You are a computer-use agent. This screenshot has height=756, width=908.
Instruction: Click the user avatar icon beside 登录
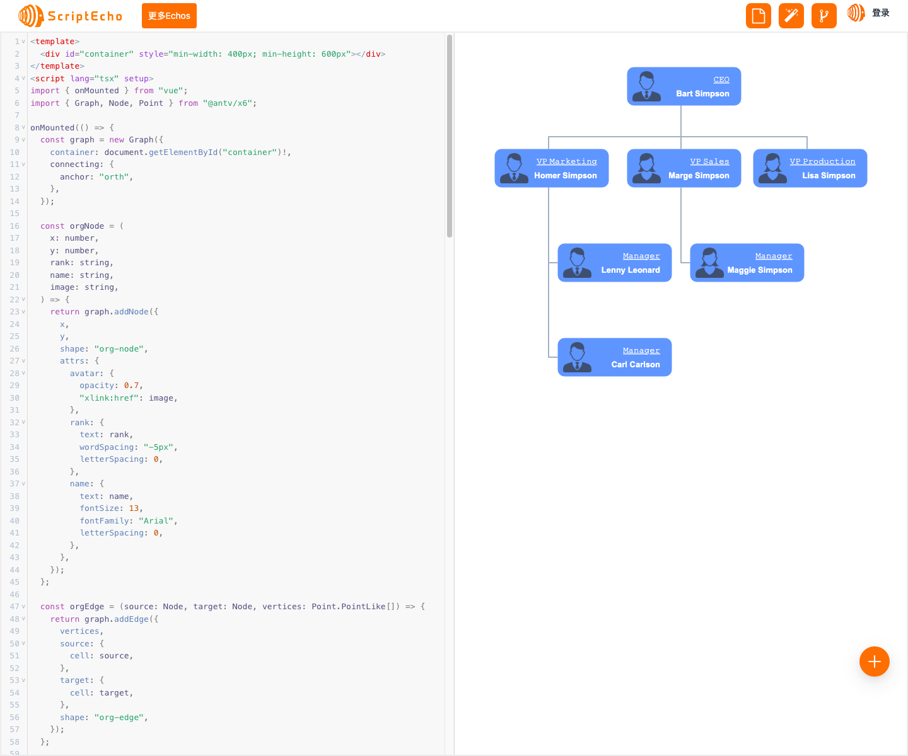point(856,13)
